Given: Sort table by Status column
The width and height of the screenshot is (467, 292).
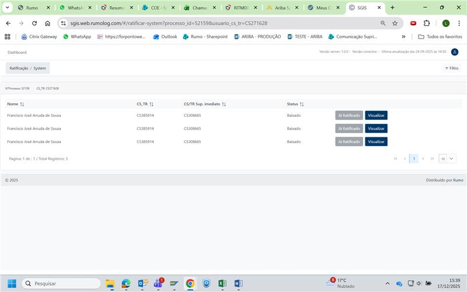Looking at the screenshot, I should click(302, 104).
